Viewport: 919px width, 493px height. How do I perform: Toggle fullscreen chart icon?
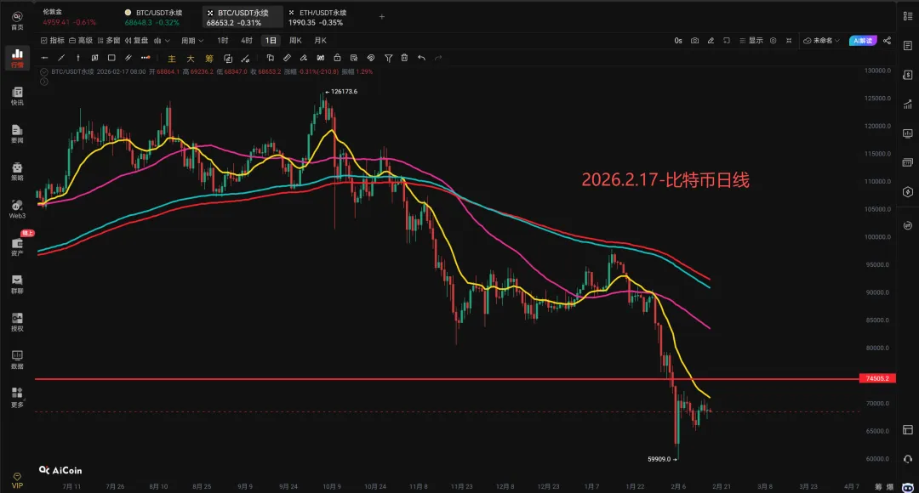click(x=789, y=41)
